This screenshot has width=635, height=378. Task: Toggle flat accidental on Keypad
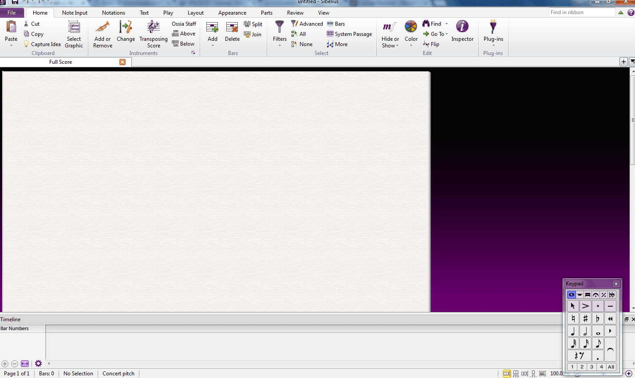pos(598,318)
